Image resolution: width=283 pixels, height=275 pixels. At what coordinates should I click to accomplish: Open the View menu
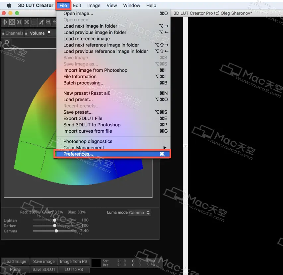pos(112,5)
